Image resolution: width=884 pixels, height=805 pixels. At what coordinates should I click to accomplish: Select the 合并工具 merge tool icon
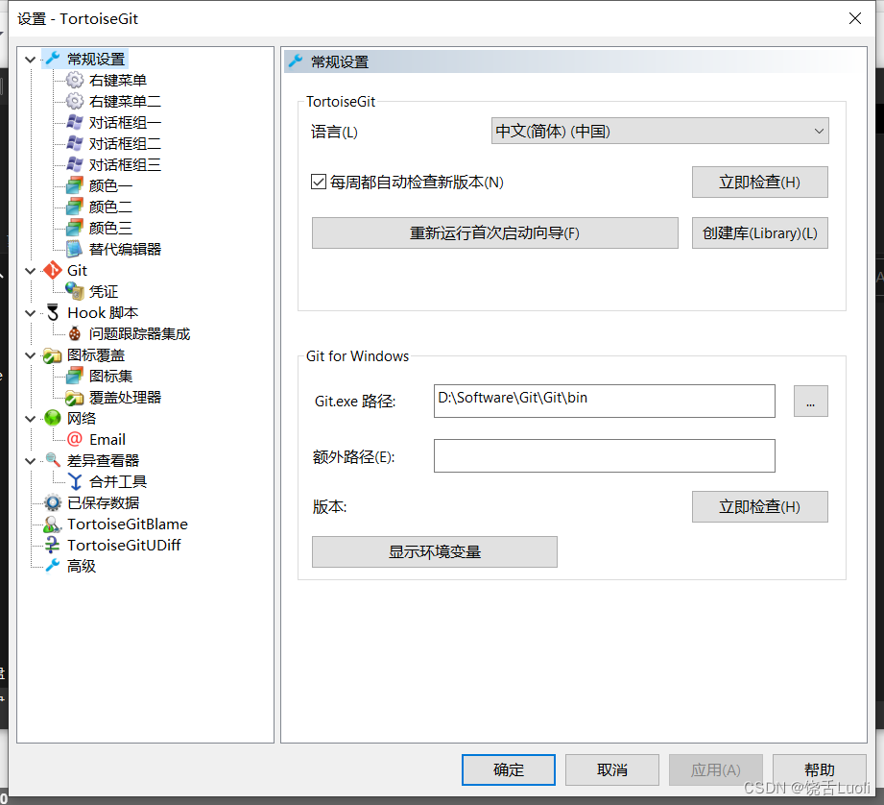[107, 481]
